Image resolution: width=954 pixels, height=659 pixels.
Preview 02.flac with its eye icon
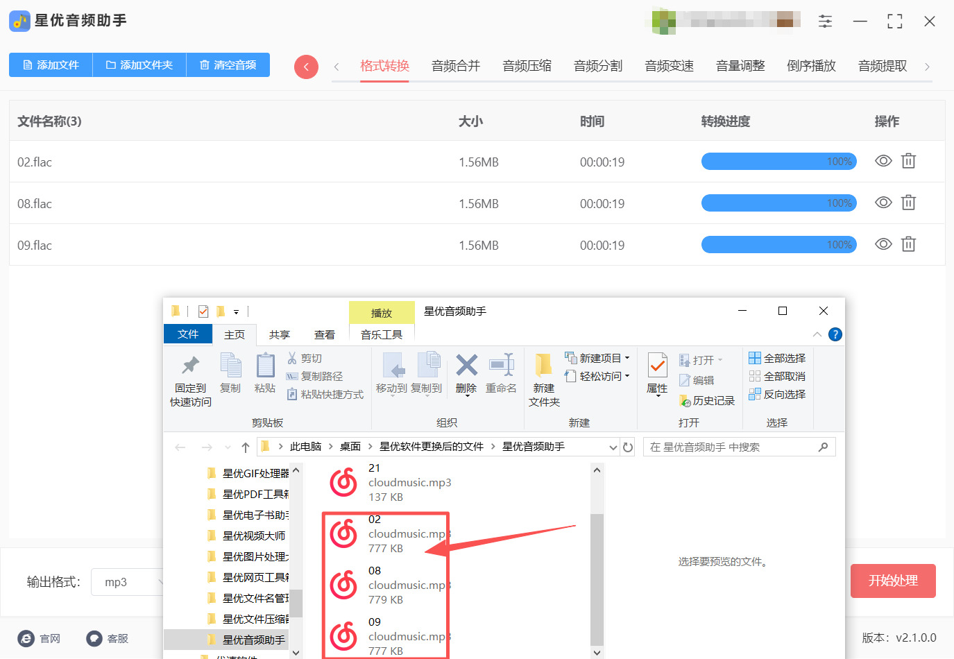tap(883, 161)
